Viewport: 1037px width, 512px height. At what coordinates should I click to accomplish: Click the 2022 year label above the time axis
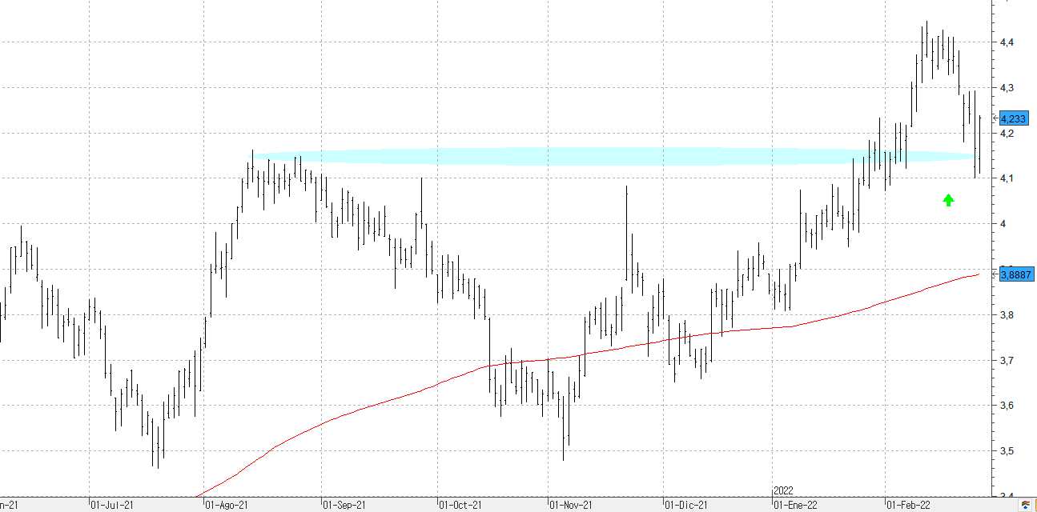(x=783, y=490)
